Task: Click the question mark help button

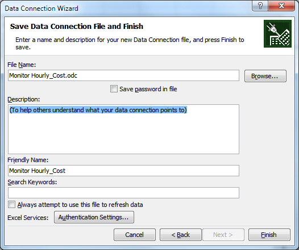Action: click(260, 6)
